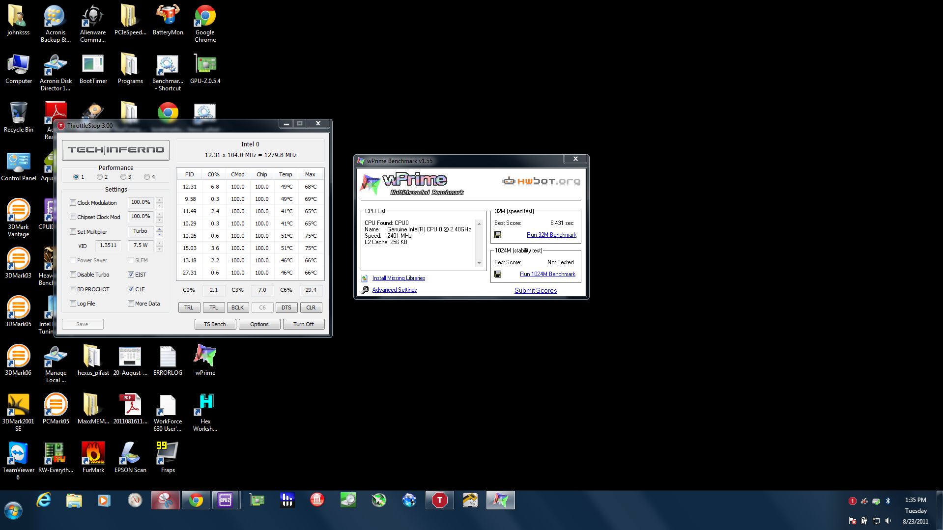Viewport: 943px width, 530px height.
Task: Select Performance profile 2 radio button
Action: (100, 177)
